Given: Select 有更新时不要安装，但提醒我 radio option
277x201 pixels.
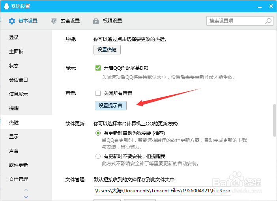Looking at the screenshot, I should tap(98, 156).
